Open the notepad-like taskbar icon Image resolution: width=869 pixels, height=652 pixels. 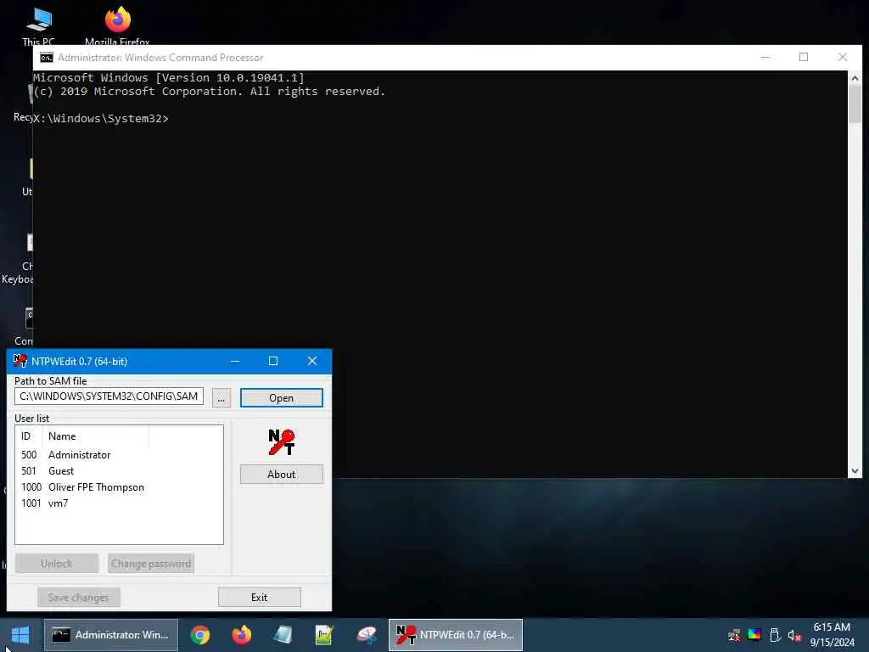pyautogui.click(x=283, y=635)
